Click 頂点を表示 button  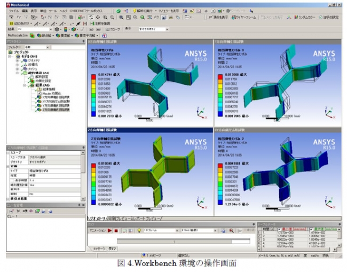pos(218,17)
